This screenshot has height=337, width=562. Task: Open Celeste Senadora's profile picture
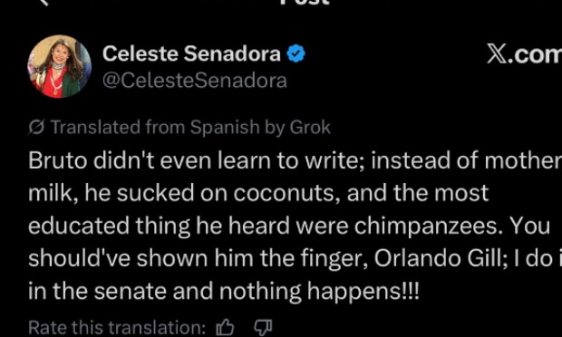(60, 67)
